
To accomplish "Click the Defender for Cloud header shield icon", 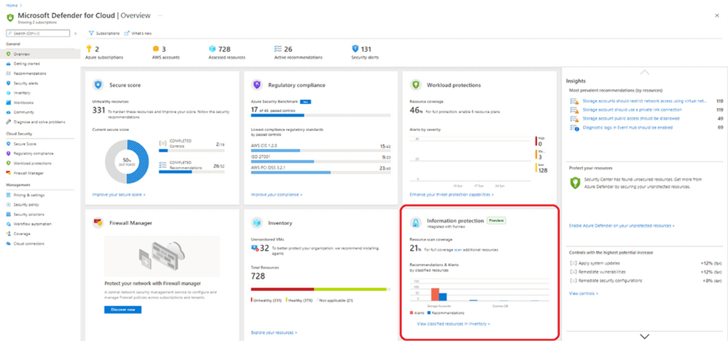I will click(x=10, y=18).
